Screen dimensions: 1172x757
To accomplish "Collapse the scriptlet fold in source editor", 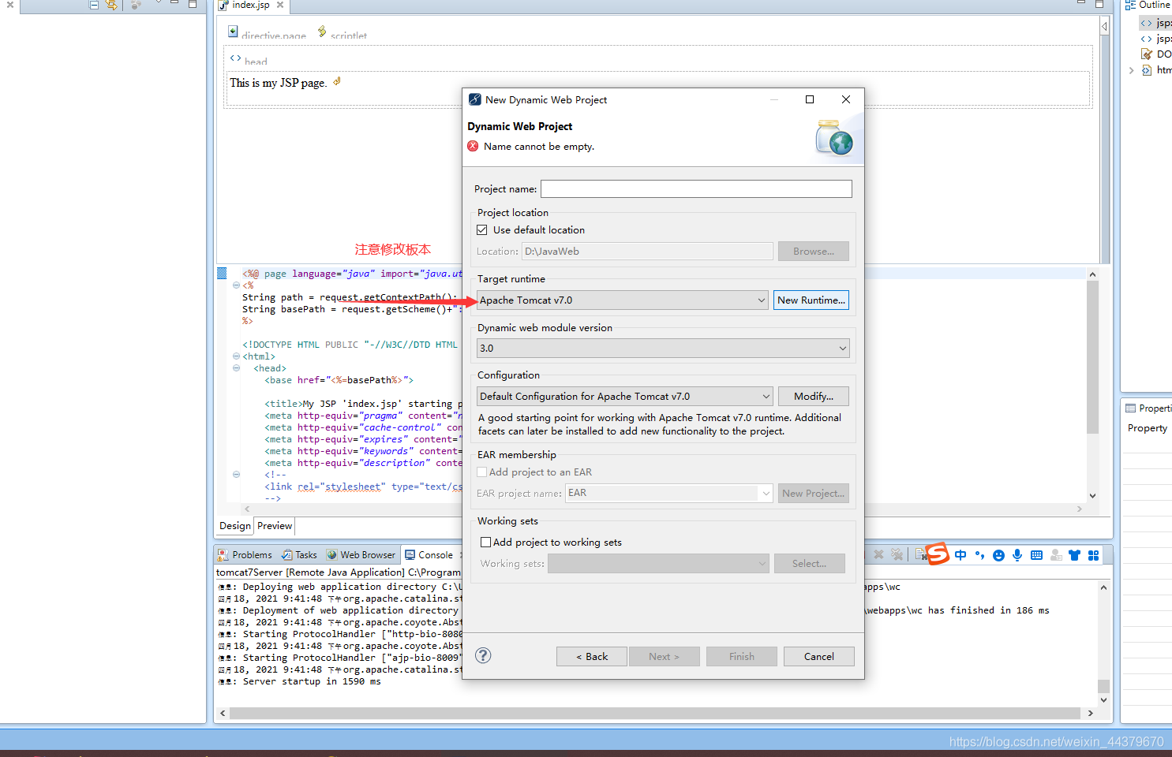I will (236, 285).
